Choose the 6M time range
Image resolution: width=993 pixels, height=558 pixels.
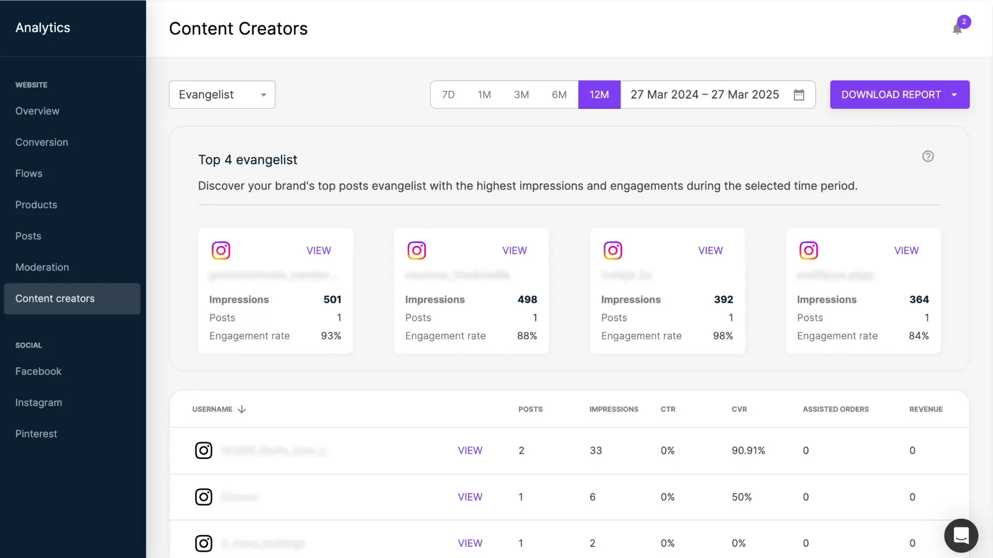(x=559, y=95)
